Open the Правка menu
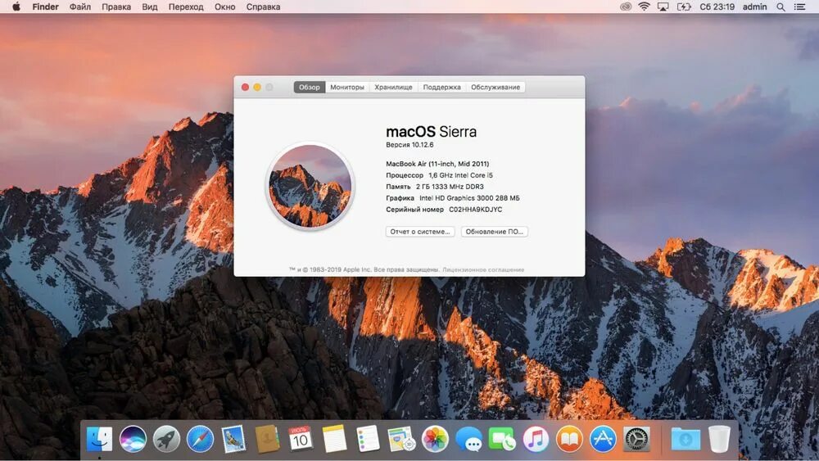This screenshot has height=461, width=819. [116, 7]
